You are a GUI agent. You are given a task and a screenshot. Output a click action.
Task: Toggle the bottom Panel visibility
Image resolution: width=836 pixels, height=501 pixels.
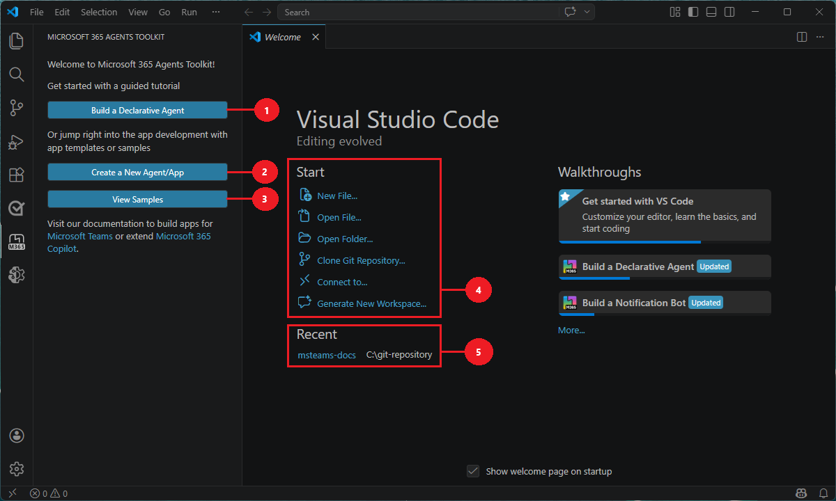[x=711, y=12]
